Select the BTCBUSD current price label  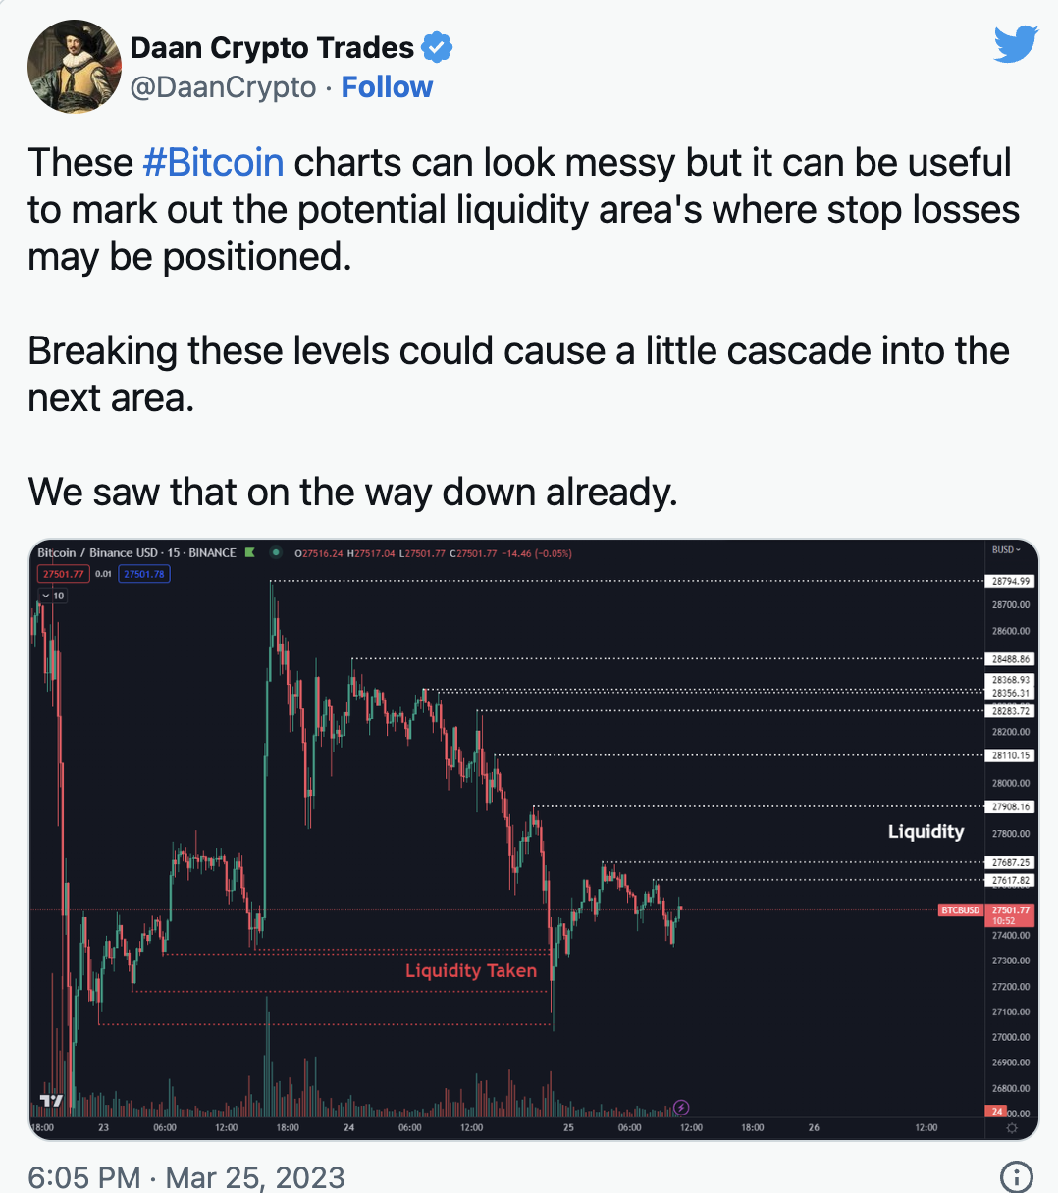(961, 910)
